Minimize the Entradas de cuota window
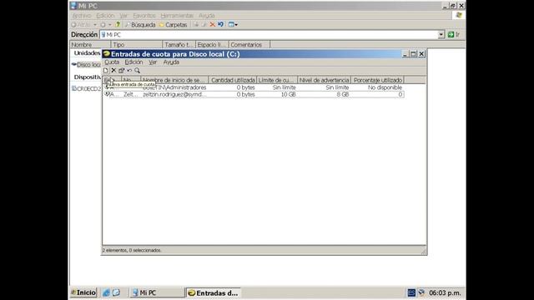 (x=405, y=53)
